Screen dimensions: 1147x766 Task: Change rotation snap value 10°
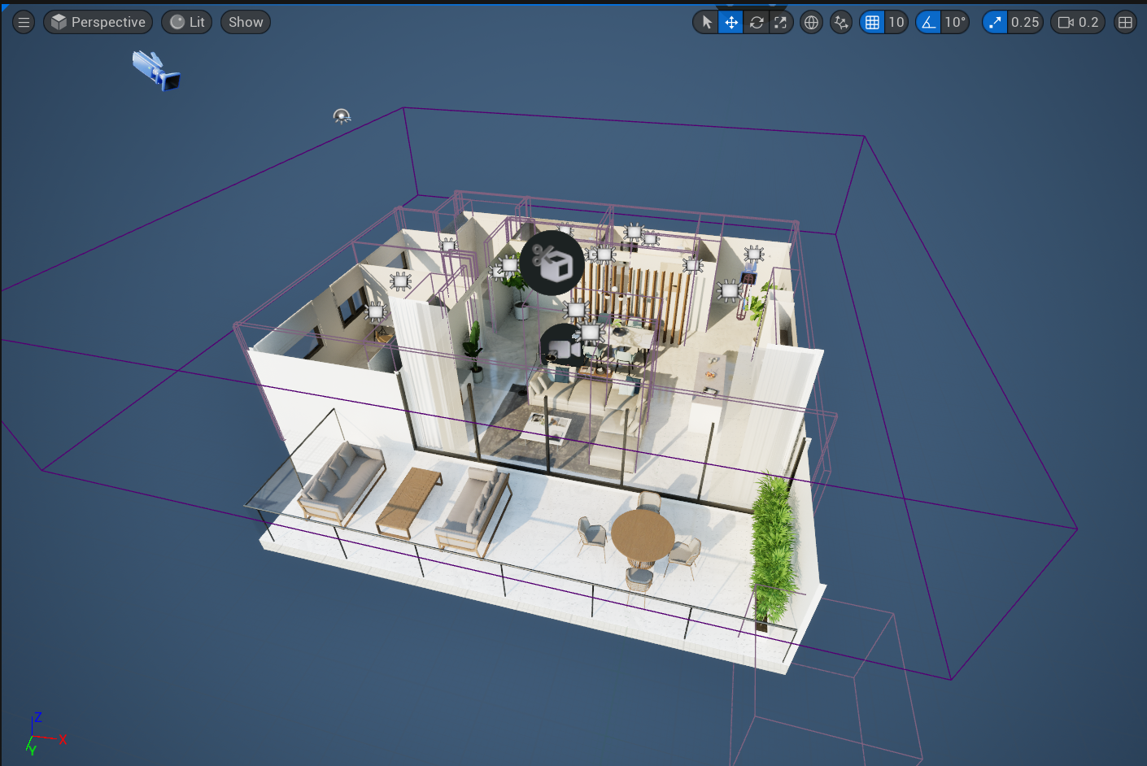click(x=955, y=22)
